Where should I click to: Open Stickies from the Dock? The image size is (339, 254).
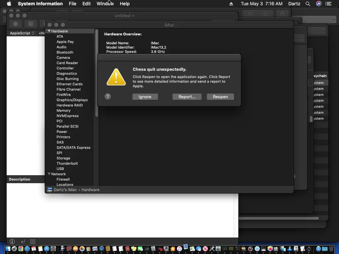pos(134,249)
